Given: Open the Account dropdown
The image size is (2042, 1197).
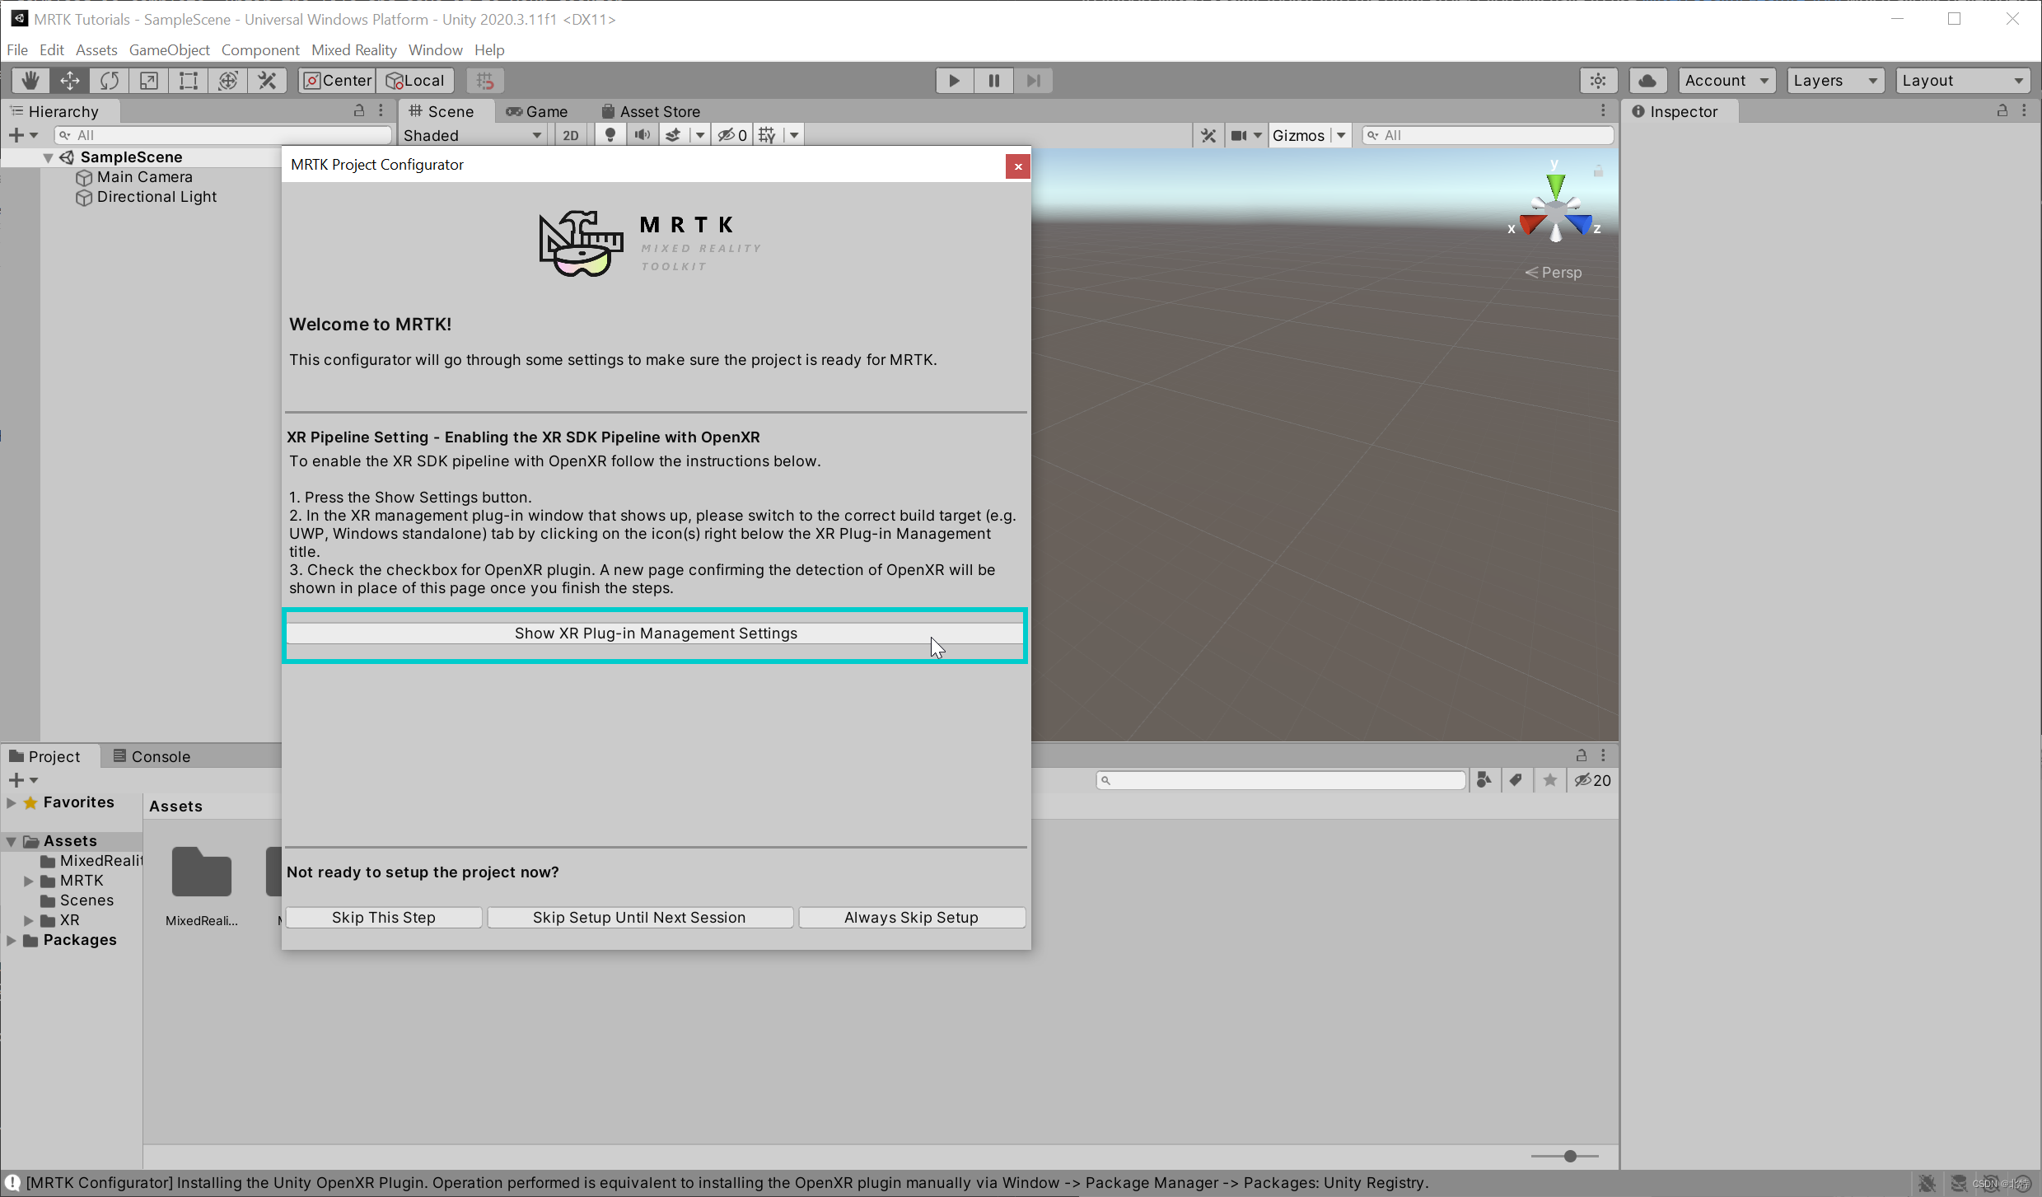Looking at the screenshot, I should point(1727,80).
